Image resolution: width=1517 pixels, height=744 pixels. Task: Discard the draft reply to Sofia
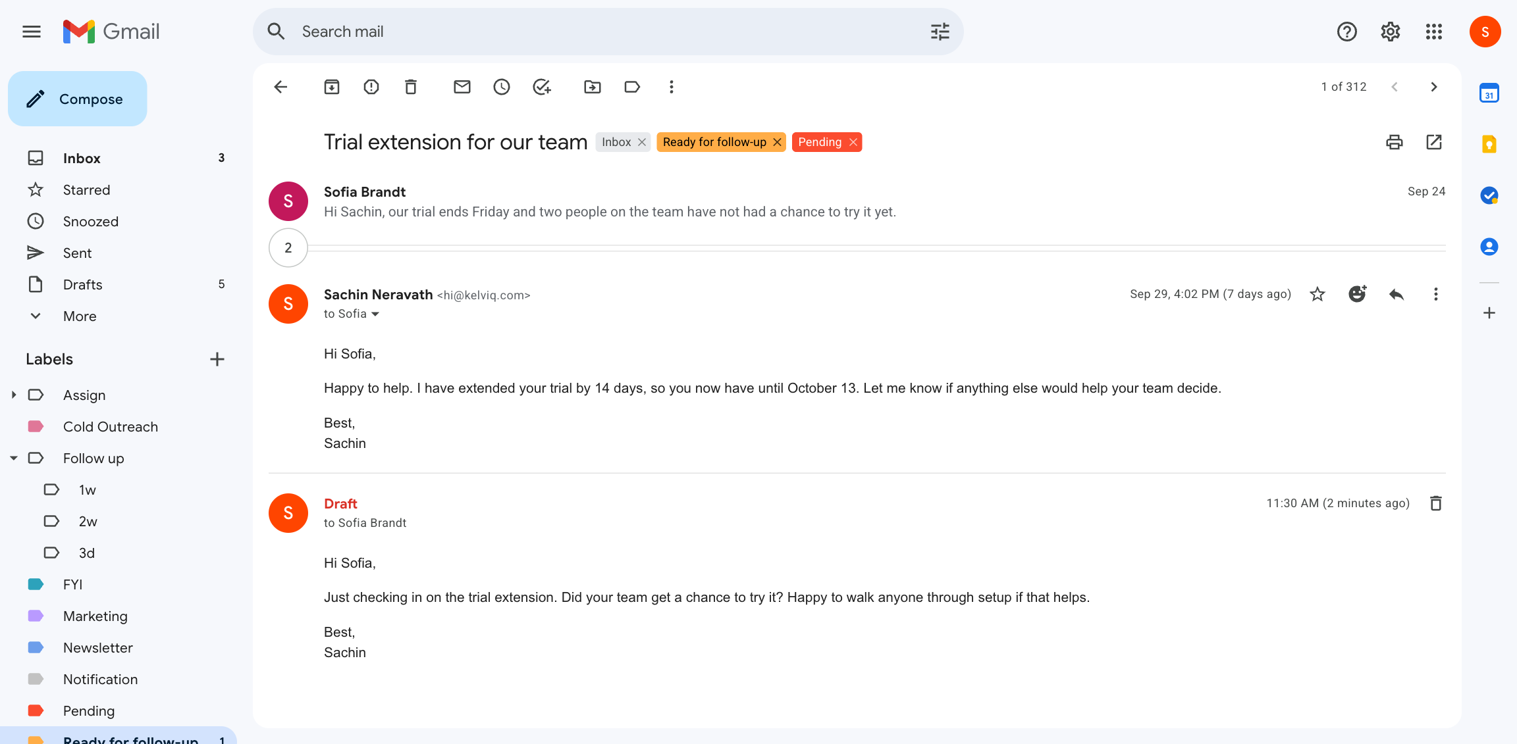pyautogui.click(x=1436, y=503)
